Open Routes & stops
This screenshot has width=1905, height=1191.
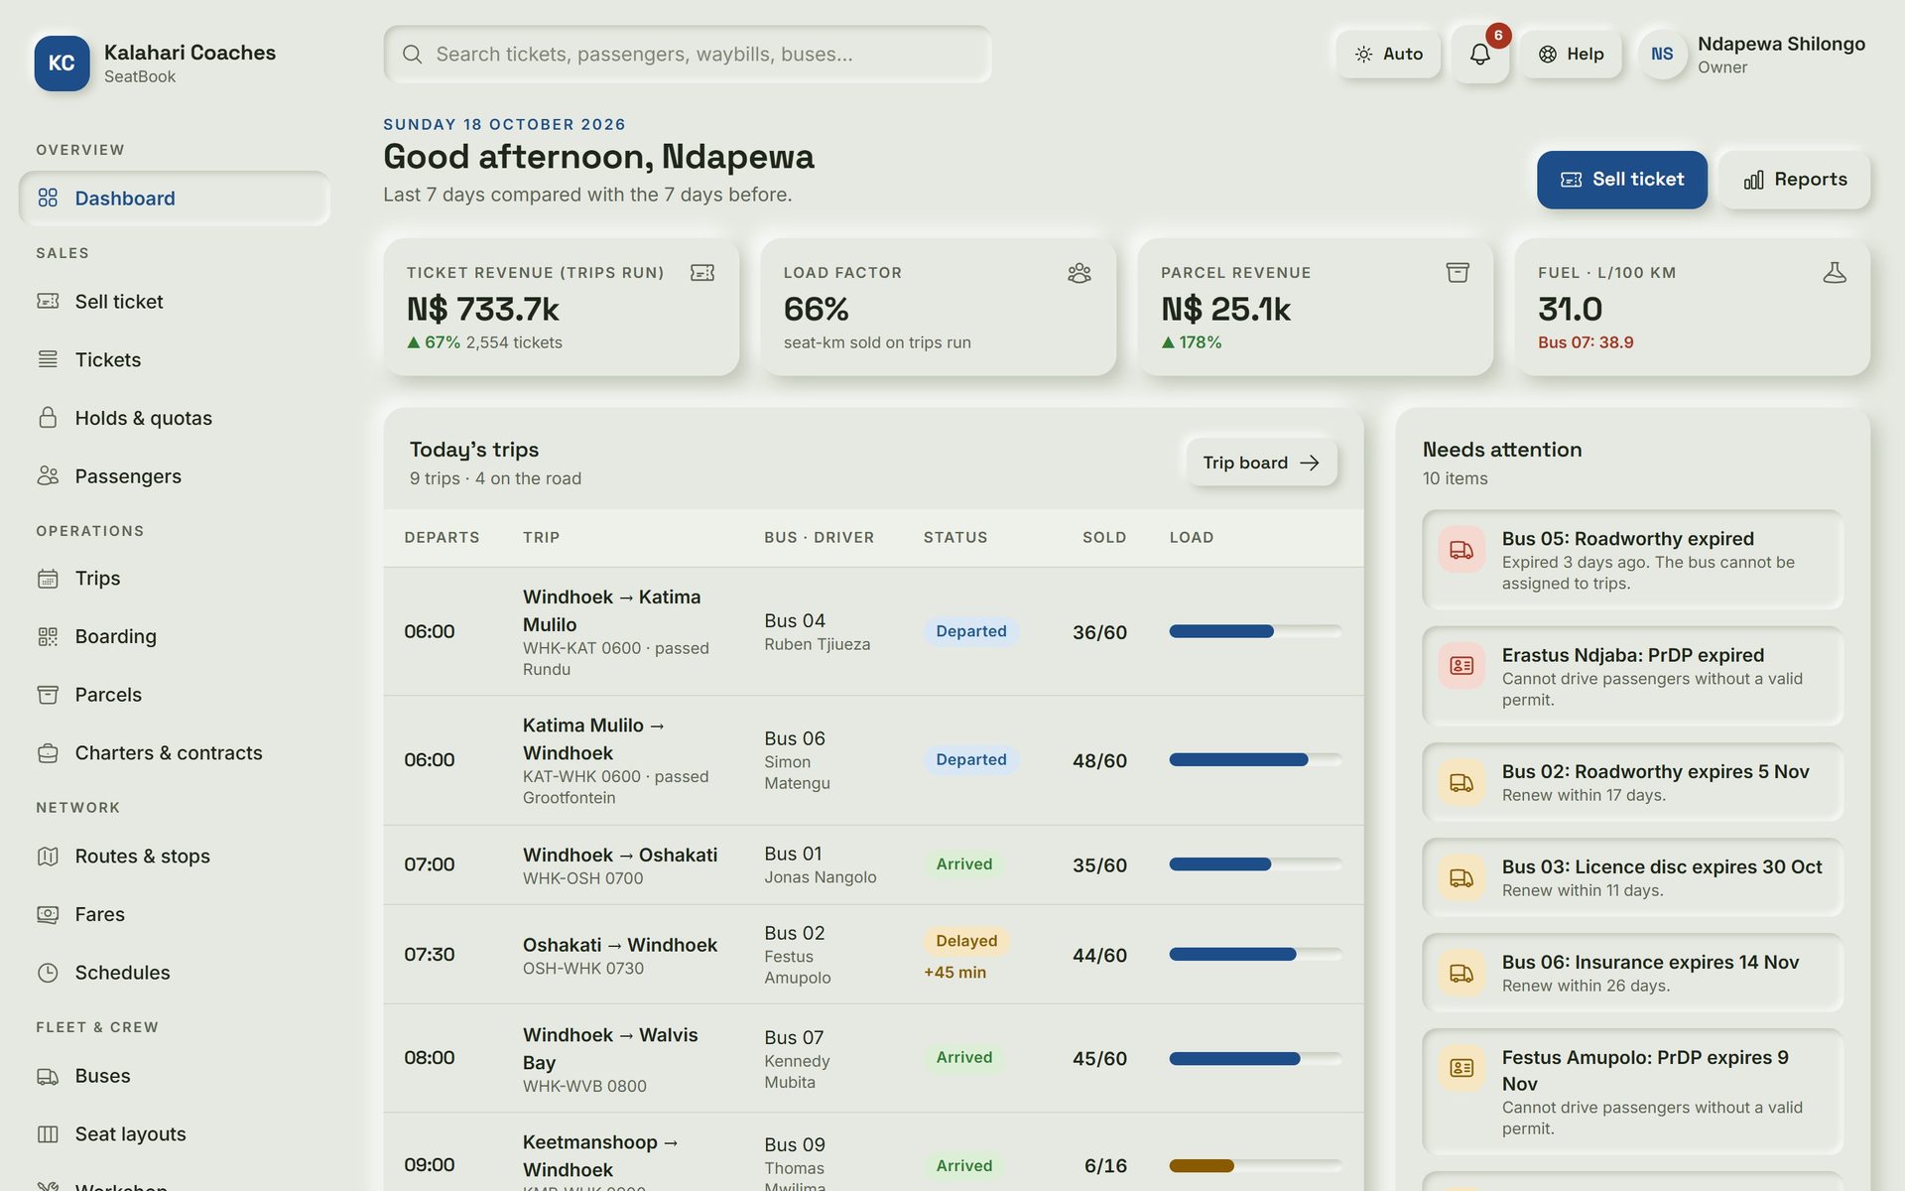click(175, 856)
